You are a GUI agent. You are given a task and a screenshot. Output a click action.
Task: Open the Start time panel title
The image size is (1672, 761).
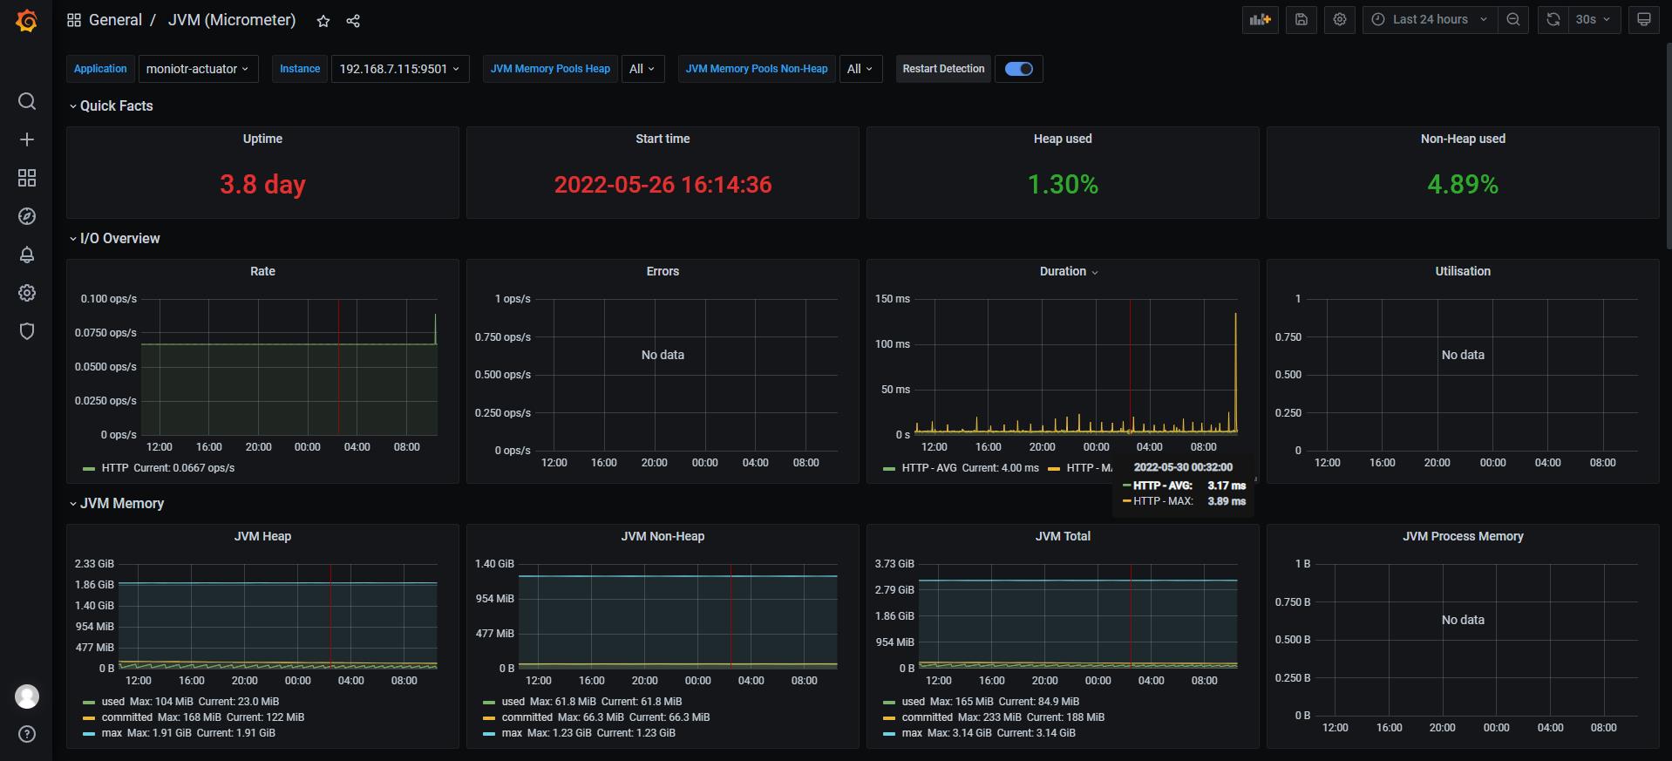click(x=663, y=139)
